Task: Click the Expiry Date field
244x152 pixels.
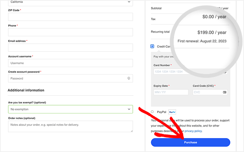Action: tap(171, 92)
